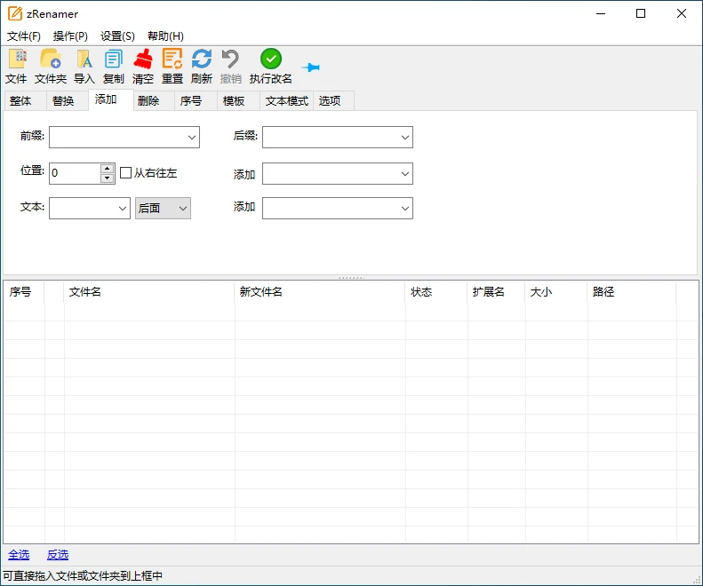The height and width of the screenshot is (586, 703).
Task: Toggle the blue pin icon in toolbar
Action: 310,67
